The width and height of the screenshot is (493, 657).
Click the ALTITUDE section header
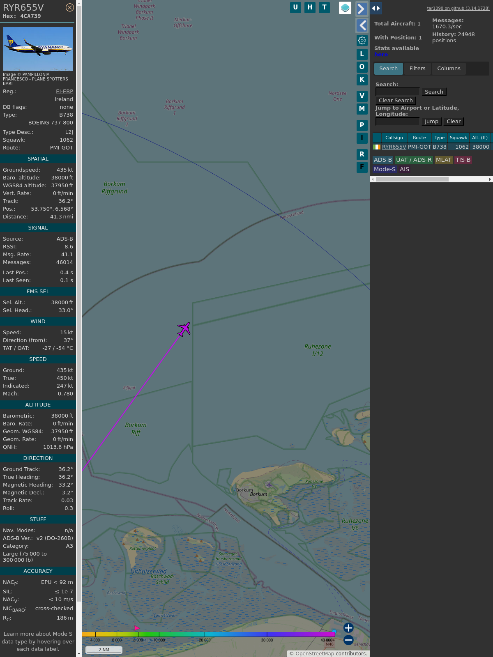[38, 405]
